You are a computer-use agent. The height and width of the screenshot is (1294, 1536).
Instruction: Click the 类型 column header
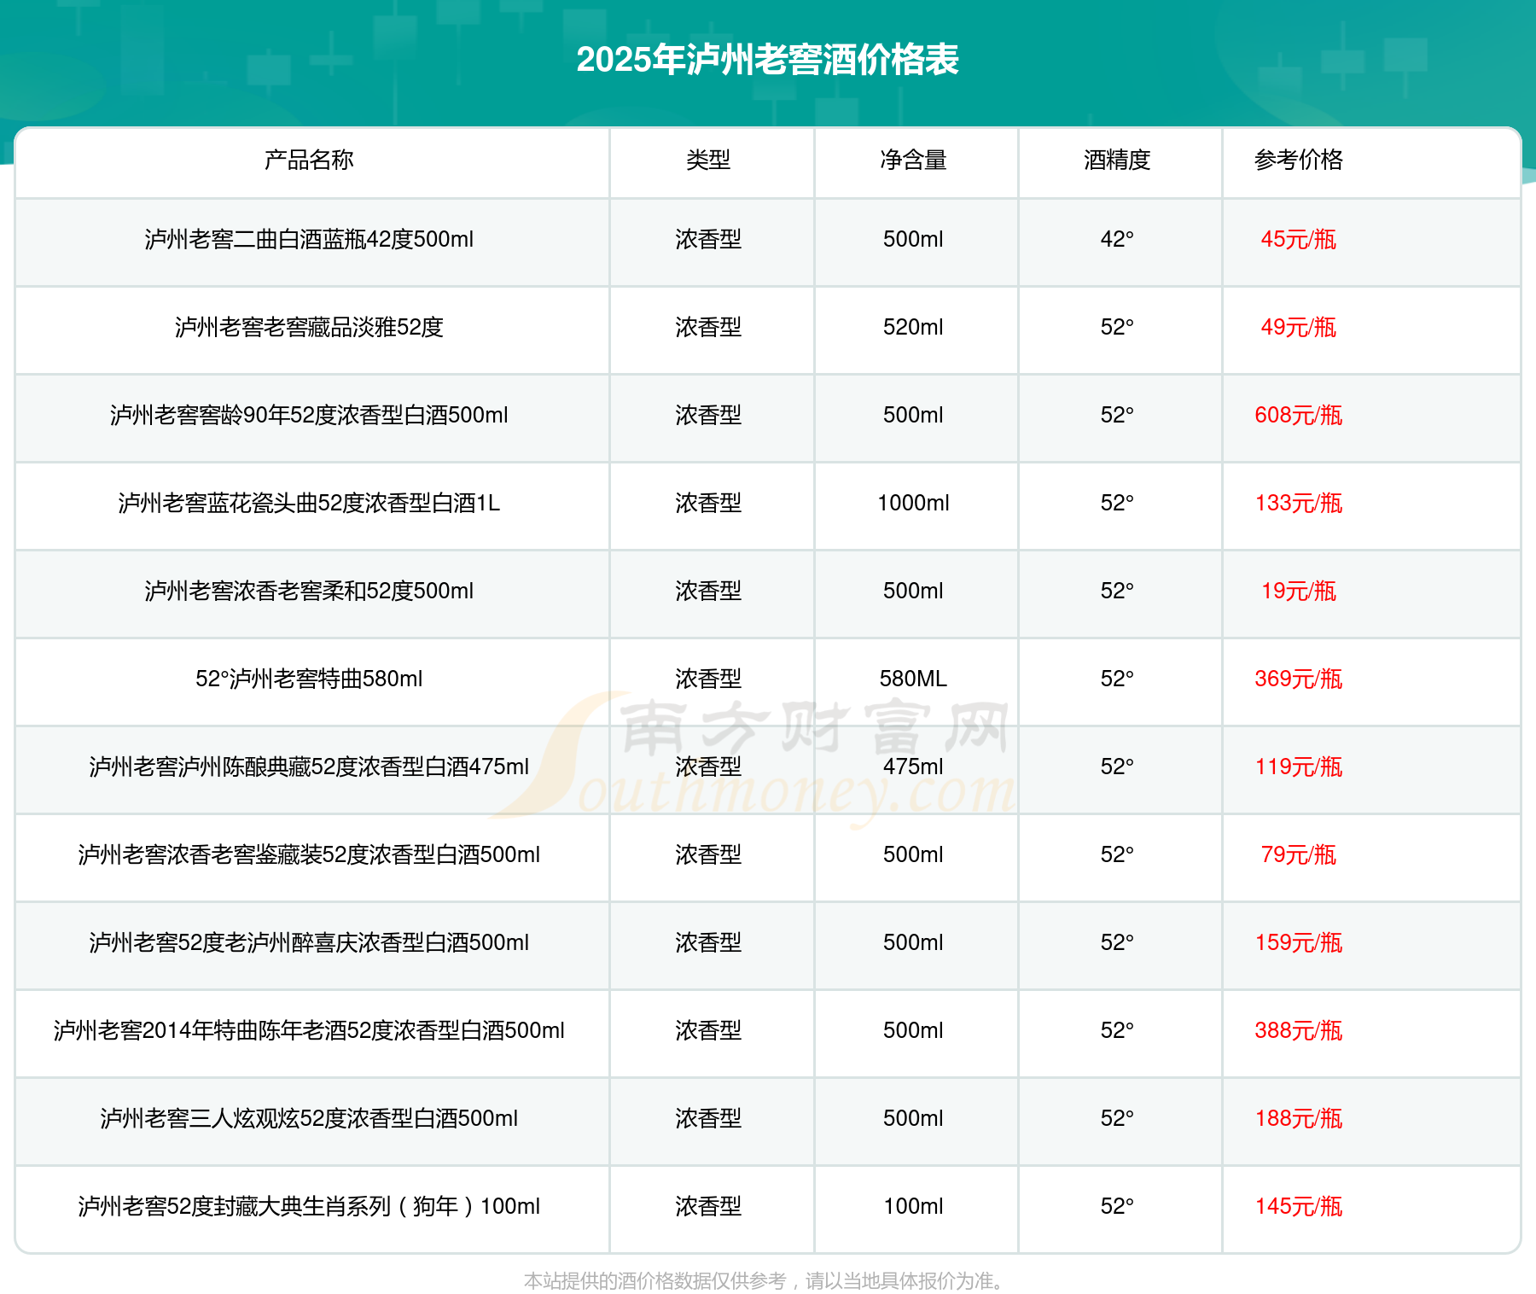(x=708, y=160)
